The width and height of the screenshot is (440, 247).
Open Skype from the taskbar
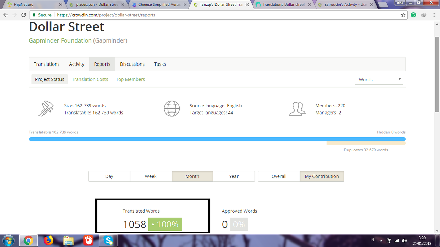[x=108, y=240]
